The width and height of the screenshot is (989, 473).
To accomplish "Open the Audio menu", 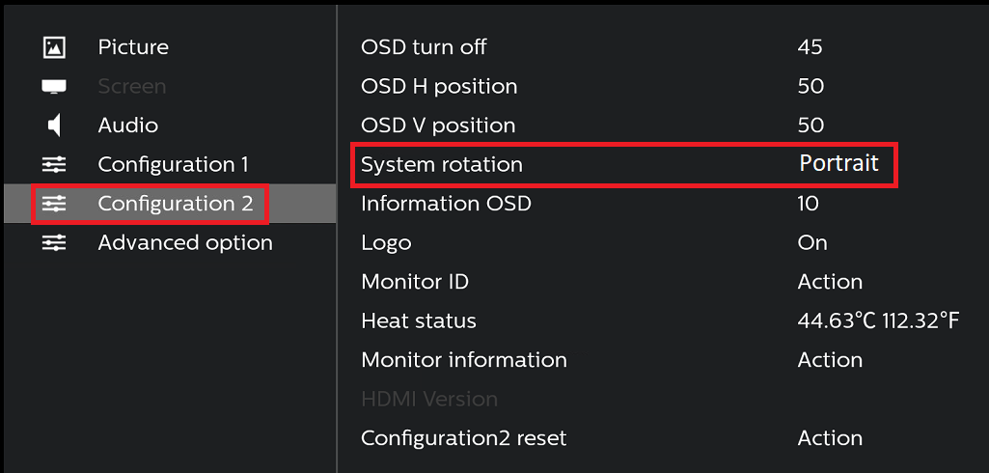I will point(127,125).
